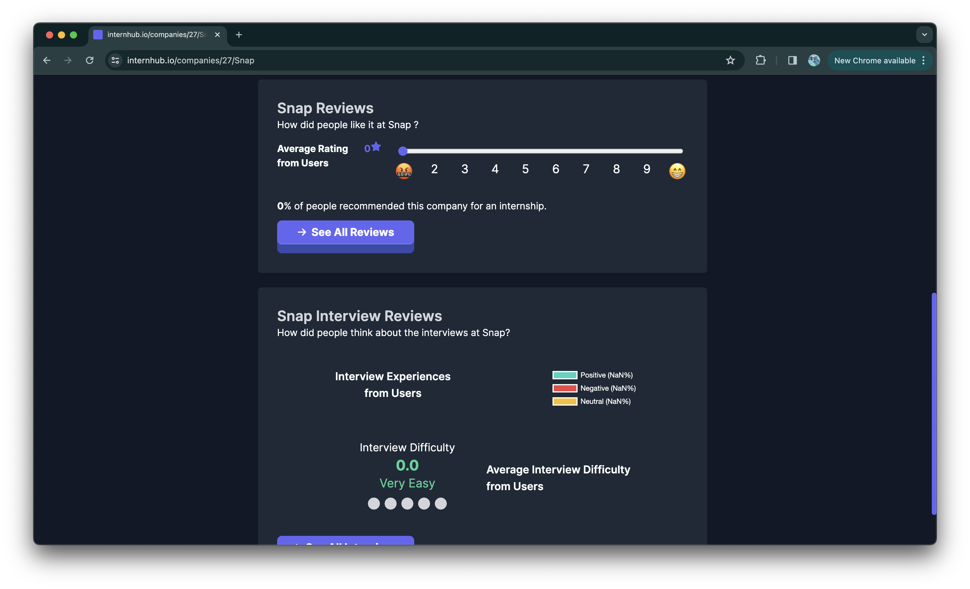The width and height of the screenshot is (970, 589).
Task: Open the Extensions puzzle icon
Action: point(761,60)
